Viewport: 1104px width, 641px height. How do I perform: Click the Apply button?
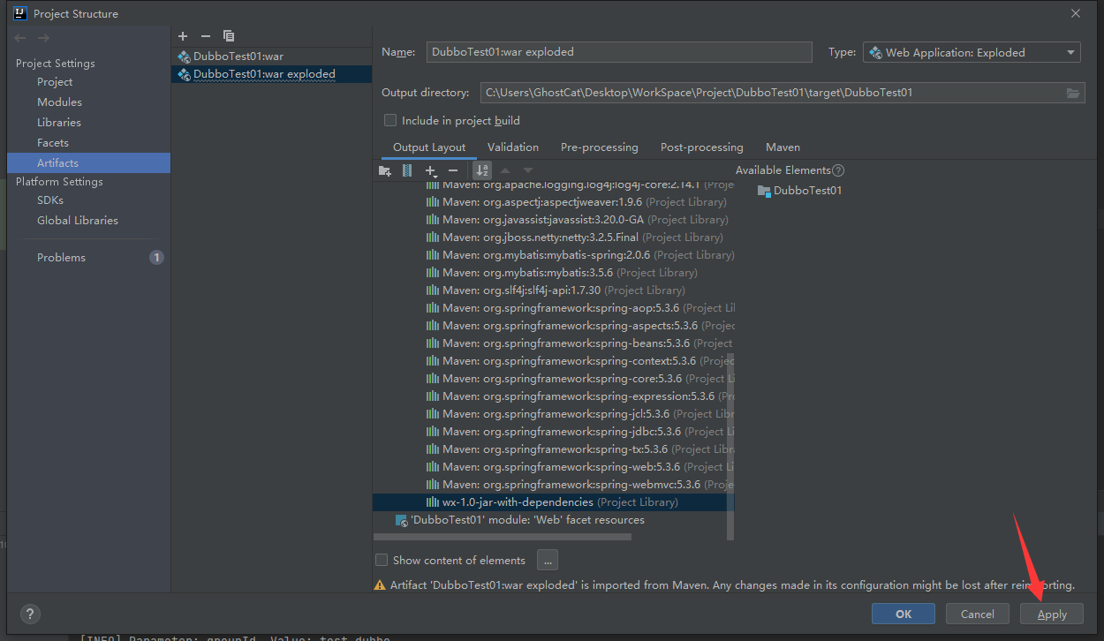point(1052,614)
